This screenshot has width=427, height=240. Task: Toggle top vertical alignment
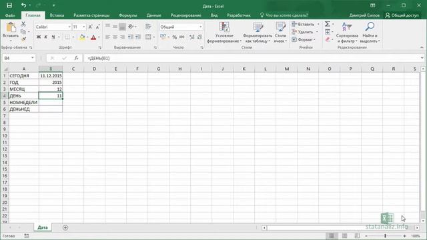pos(108,27)
